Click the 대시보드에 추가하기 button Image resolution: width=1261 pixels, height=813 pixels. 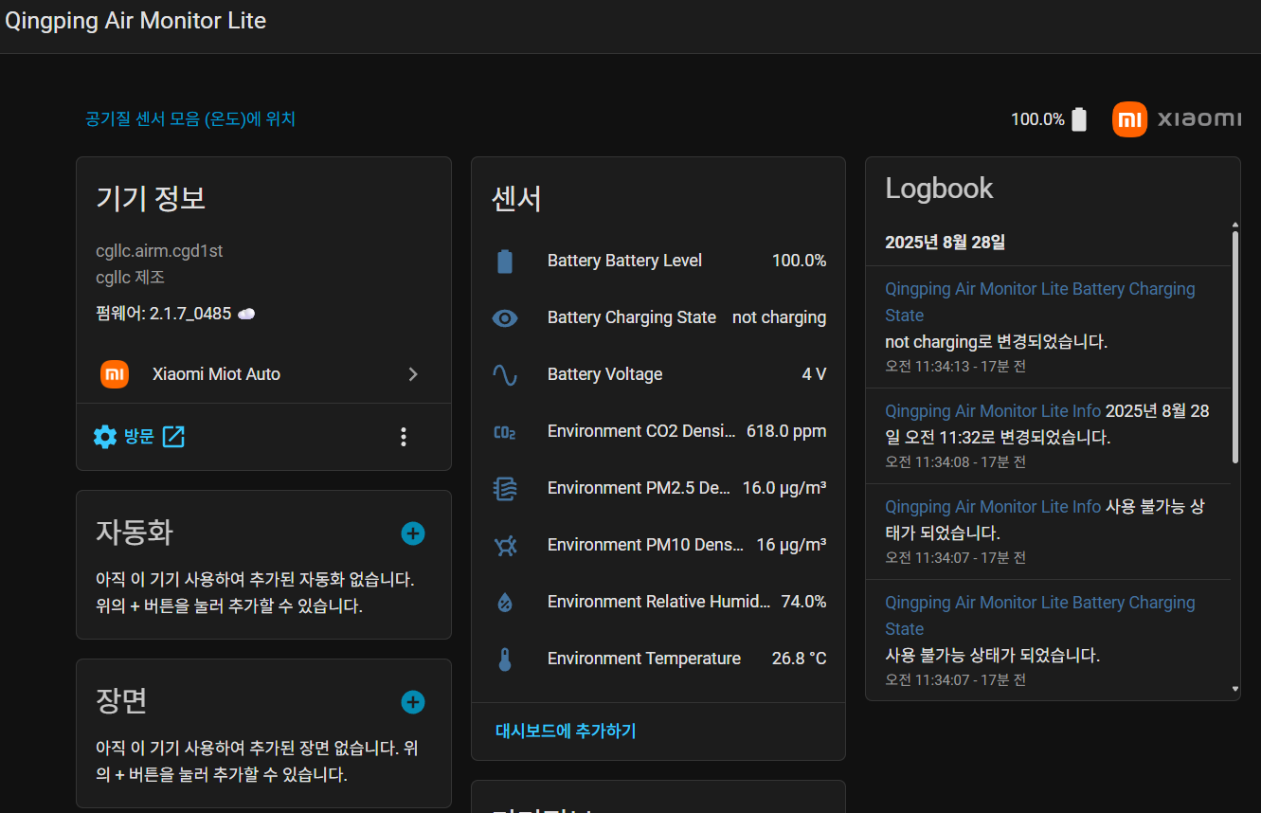click(x=566, y=731)
